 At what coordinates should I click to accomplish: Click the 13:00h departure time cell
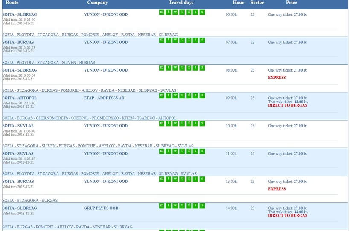pos(231,182)
